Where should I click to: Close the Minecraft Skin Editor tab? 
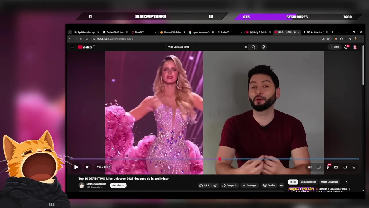[184, 32]
